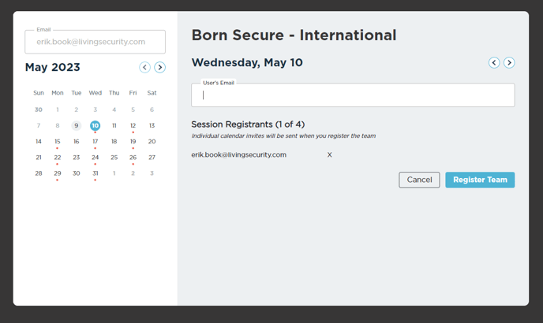This screenshot has height=323, width=543.
Task: Select May 27 on calendar
Action: pos(152,158)
